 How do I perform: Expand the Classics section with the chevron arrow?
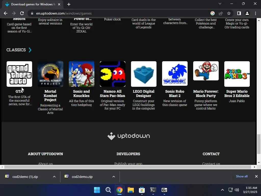pos(30,50)
